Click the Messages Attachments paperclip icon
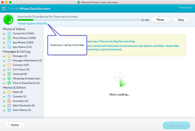195x131 pixels. [x=9, y=61]
